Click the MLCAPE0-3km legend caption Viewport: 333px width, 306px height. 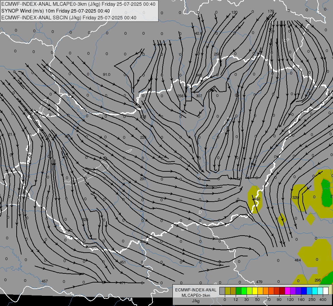click(x=196, y=295)
